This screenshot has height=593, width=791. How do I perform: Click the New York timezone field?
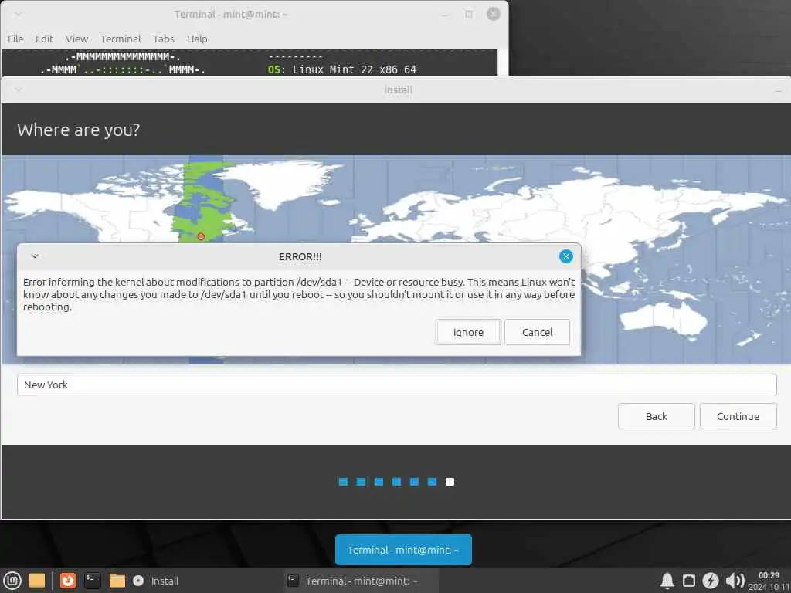click(396, 385)
